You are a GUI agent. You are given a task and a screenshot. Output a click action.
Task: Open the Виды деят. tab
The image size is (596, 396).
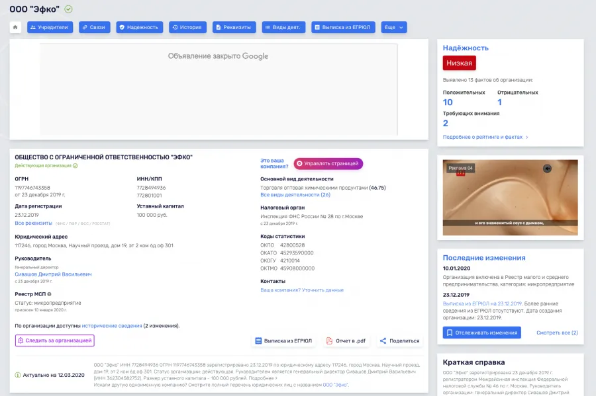click(283, 27)
